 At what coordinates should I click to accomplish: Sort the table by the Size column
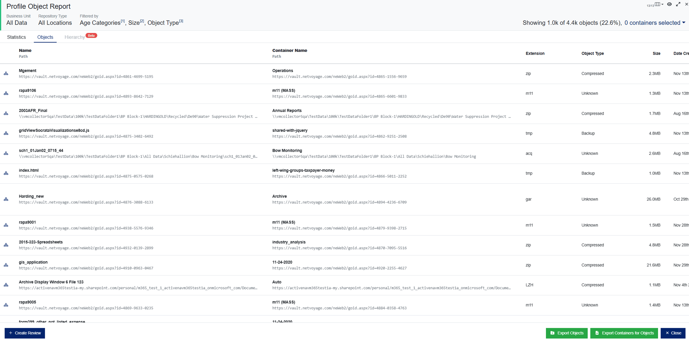tap(656, 53)
